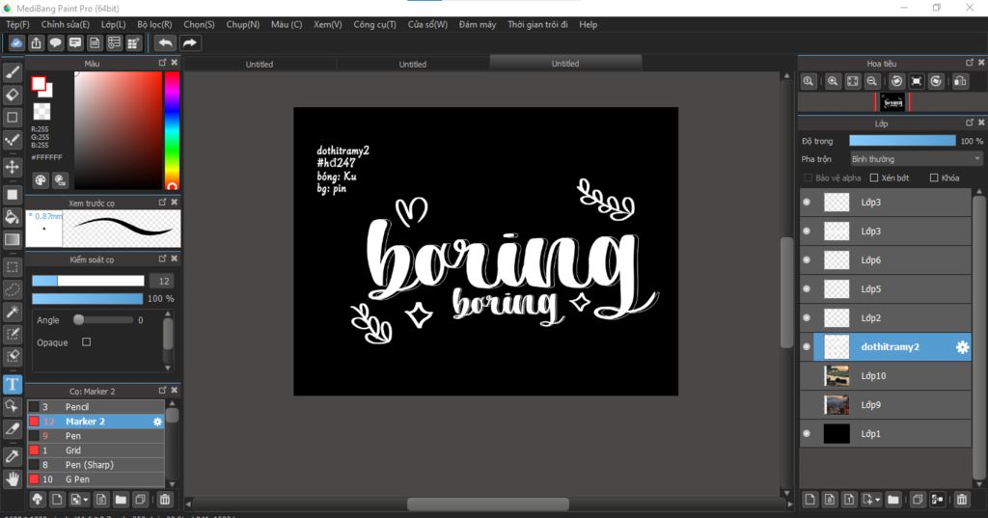Activate the Text tool

[12, 385]
